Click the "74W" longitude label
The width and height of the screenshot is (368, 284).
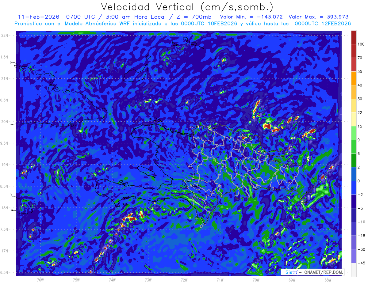tap(112, 279)
